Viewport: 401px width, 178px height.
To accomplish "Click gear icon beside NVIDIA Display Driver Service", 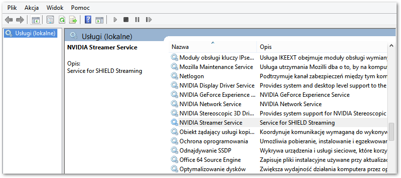I will [x=175, y=86].
